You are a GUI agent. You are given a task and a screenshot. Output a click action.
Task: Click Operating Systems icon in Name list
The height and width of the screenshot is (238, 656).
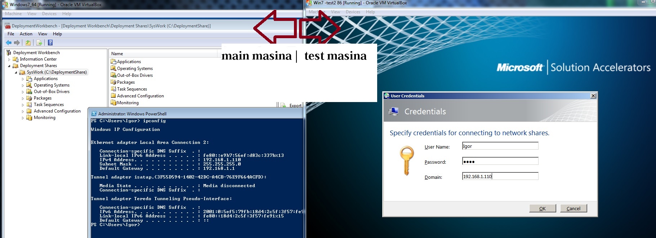coord(113,69)
